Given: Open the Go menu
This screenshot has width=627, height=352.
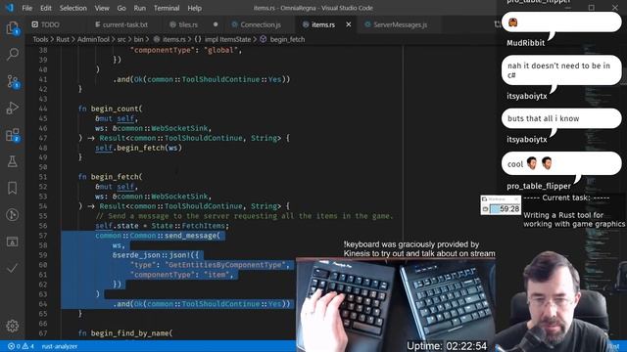Looking at the screenshot, I should [x=121, y=8].
